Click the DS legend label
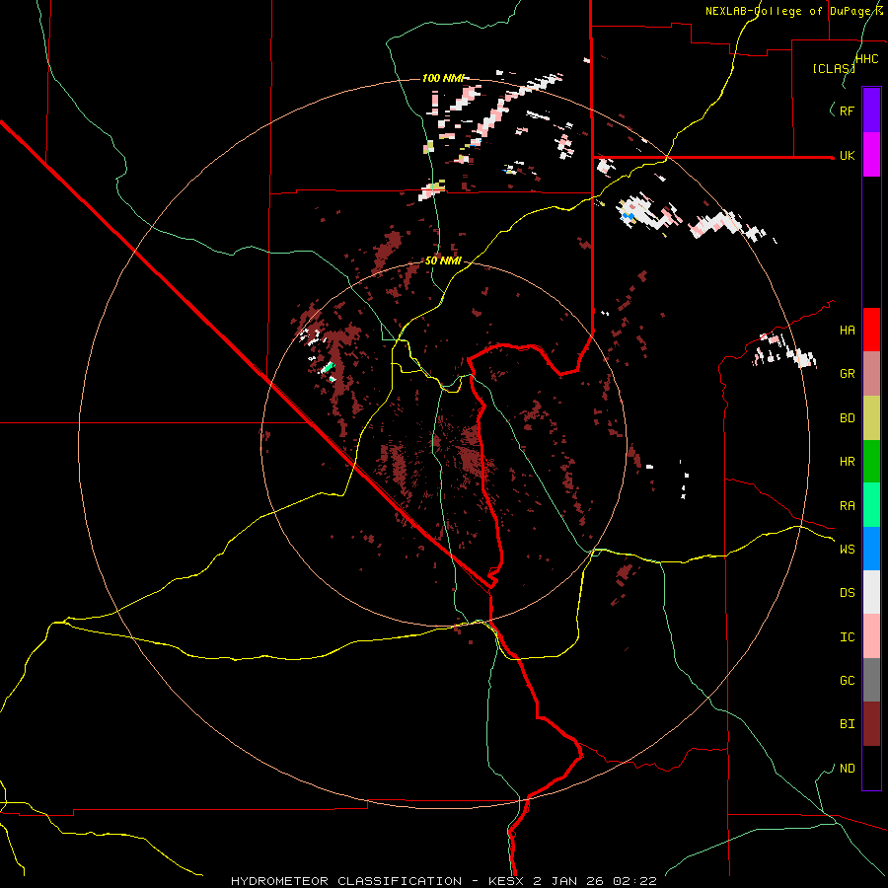The width and height of the screenshot is (888, 888). click(847, 592)
